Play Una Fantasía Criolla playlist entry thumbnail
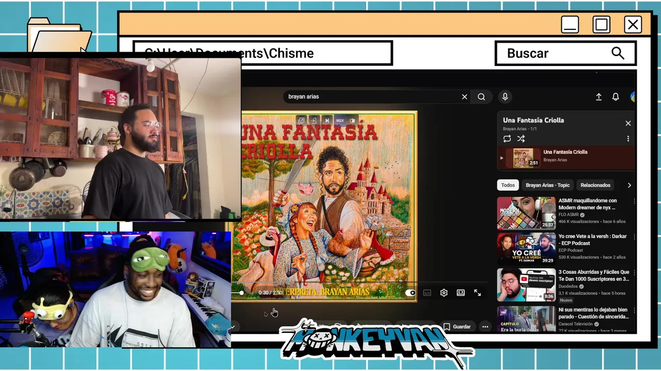Viewport: 661px width, 371px height. [523, 158]
